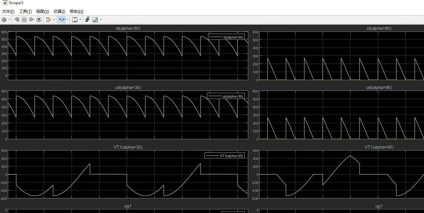
Task: Click the Scale Axes Limits icon
Action: (x=75, y=20)
